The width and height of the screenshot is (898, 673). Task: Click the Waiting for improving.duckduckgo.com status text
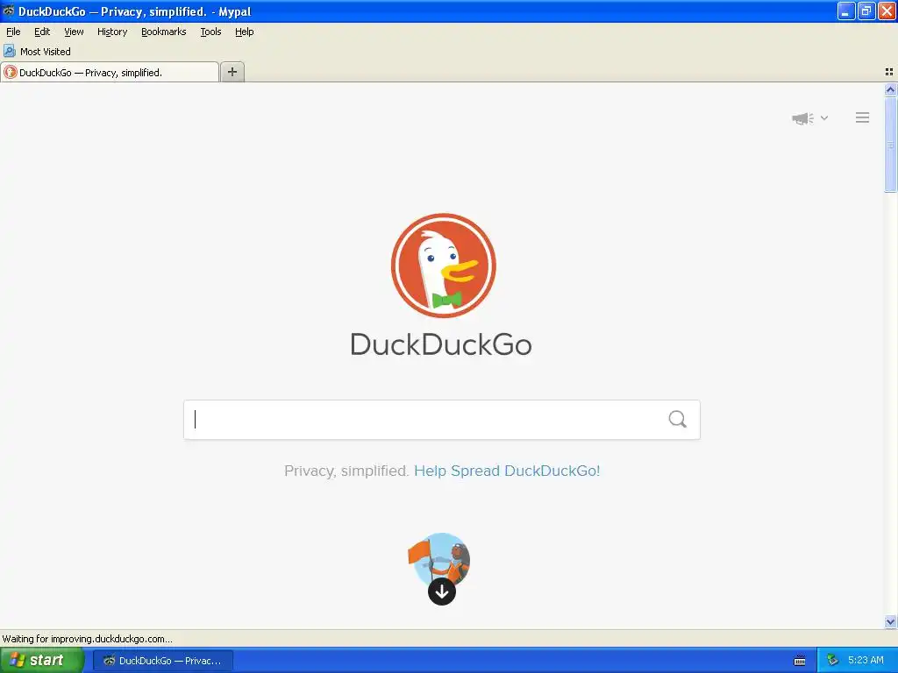tap(87, 639)
